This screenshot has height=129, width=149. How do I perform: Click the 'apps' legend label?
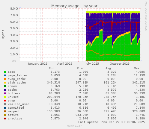pos(11,72)
